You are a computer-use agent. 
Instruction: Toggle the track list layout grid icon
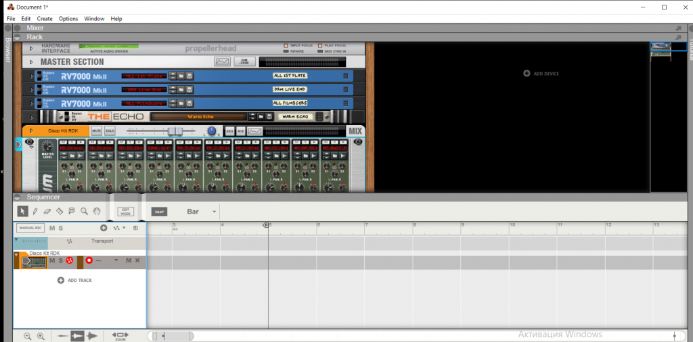(135, 228)
